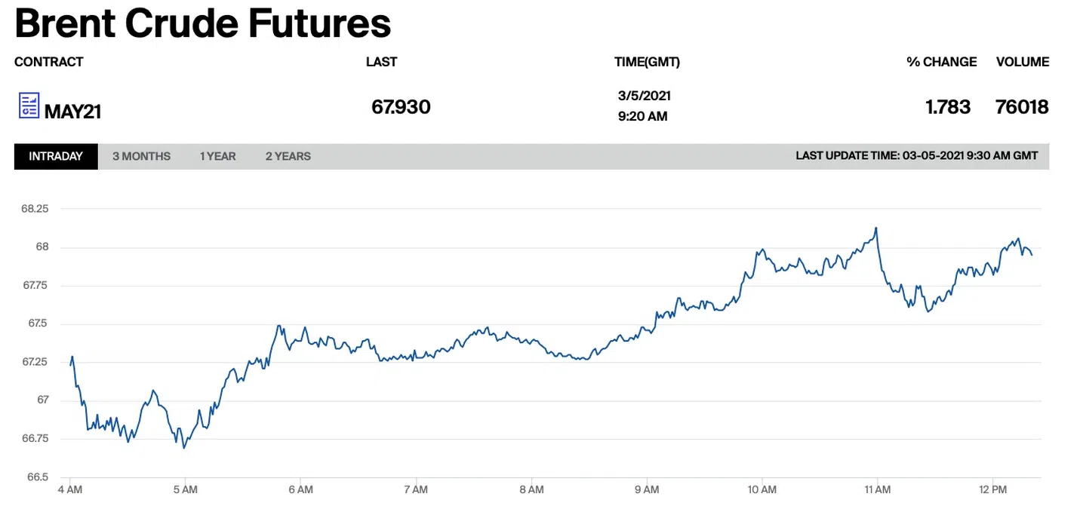This screenshot has height=509, width=1077.
Task: Click the percent change value 1.783
Action: tap(948, 107)
